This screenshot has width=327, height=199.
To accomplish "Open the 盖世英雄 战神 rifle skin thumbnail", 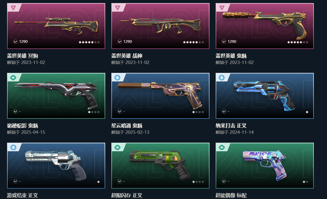I will click(160, 26).
